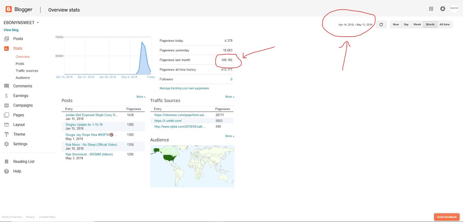Click the Audience world map
This screenshot has height=222, width=463.
(192, 166)
